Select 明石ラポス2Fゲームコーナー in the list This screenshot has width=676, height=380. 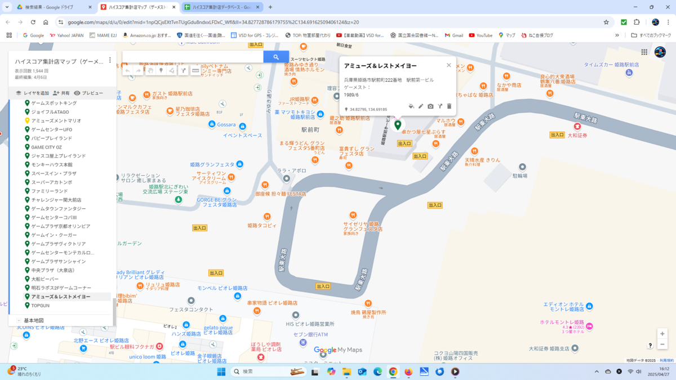pyautogui.click(x=61, y=288)
